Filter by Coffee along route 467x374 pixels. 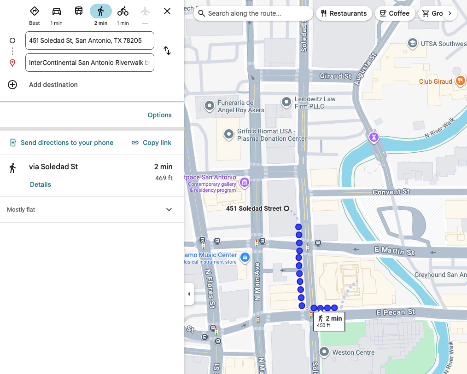click(395, 13)
